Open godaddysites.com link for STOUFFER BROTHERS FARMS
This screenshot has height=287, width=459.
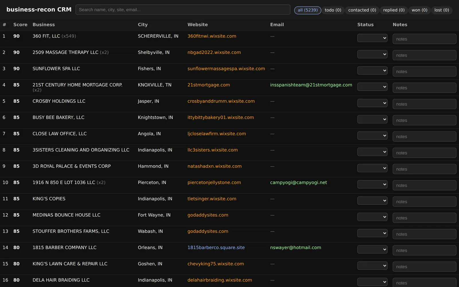tap(208, 231)
